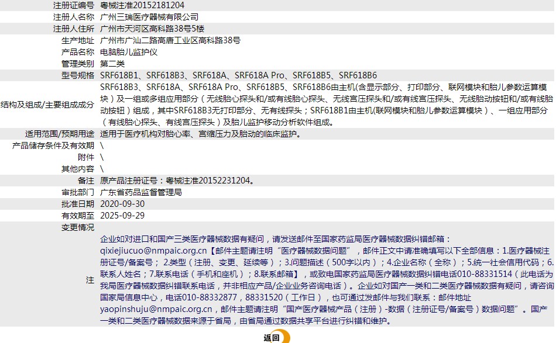
Task: Select production address 广州市广汕二路高唐工业区高科路38号
Action: 170,40
